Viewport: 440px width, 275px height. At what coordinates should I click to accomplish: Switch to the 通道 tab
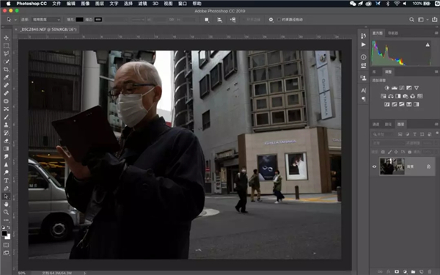pyautogui.click(x=375, y=125)
